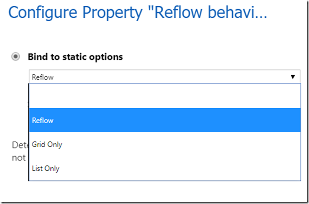Select the "Bind to static options" radio button
The image size is (309, 204).
pos(16,57)
